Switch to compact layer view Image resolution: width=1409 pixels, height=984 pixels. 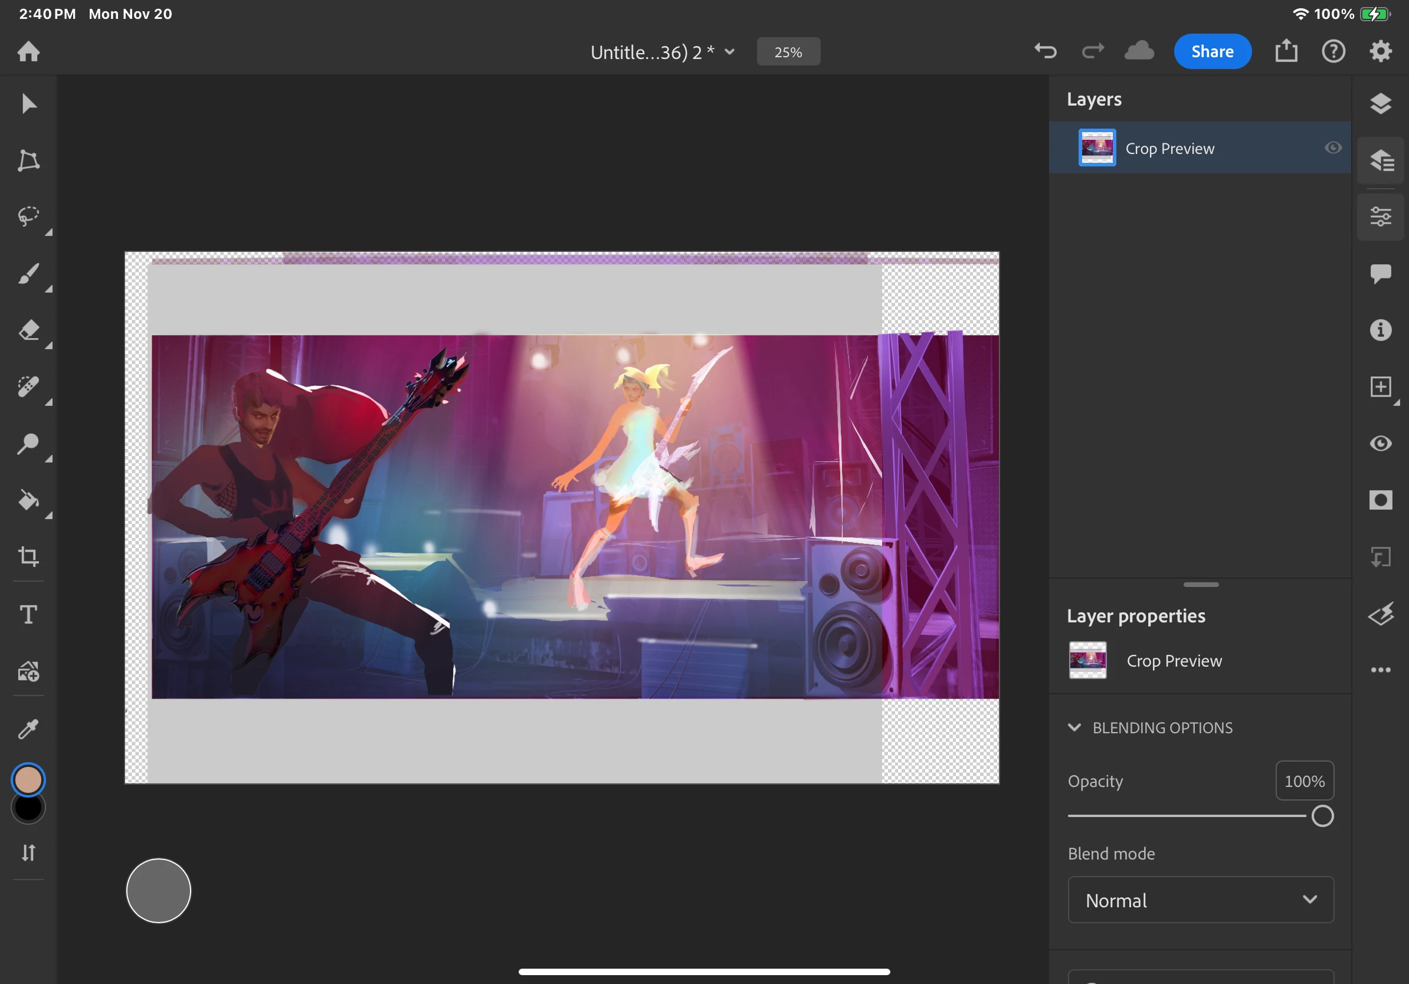(1380, 104)
